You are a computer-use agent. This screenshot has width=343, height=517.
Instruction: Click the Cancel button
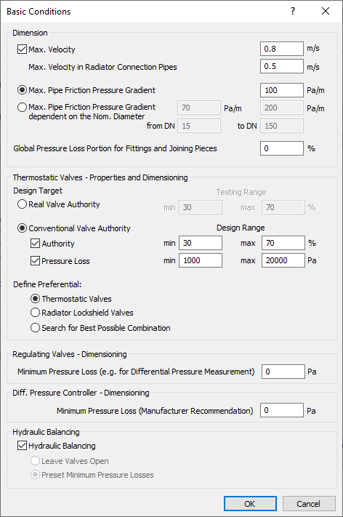pos(309,504)
